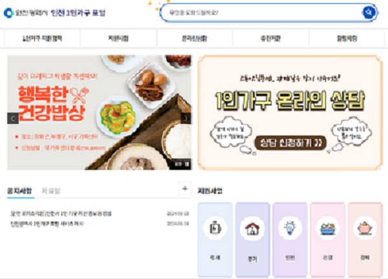Switch to the 자료실 tab
388x279 pixels.
point(51,191)
